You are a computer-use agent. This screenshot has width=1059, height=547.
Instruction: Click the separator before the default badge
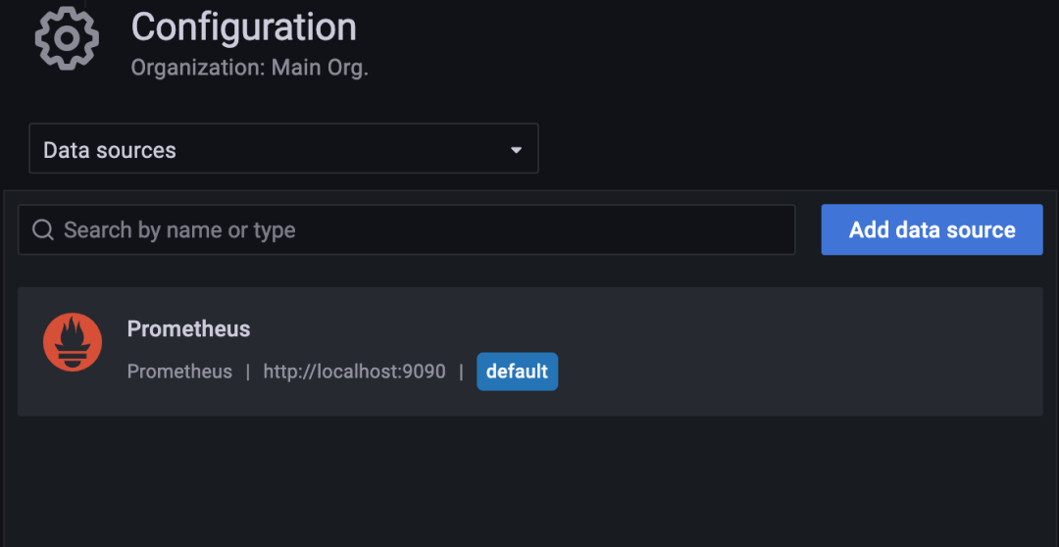click(x=461, y=372)
